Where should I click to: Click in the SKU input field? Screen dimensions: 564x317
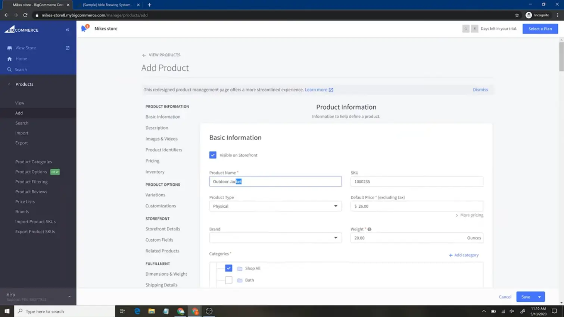pos(417,182)
